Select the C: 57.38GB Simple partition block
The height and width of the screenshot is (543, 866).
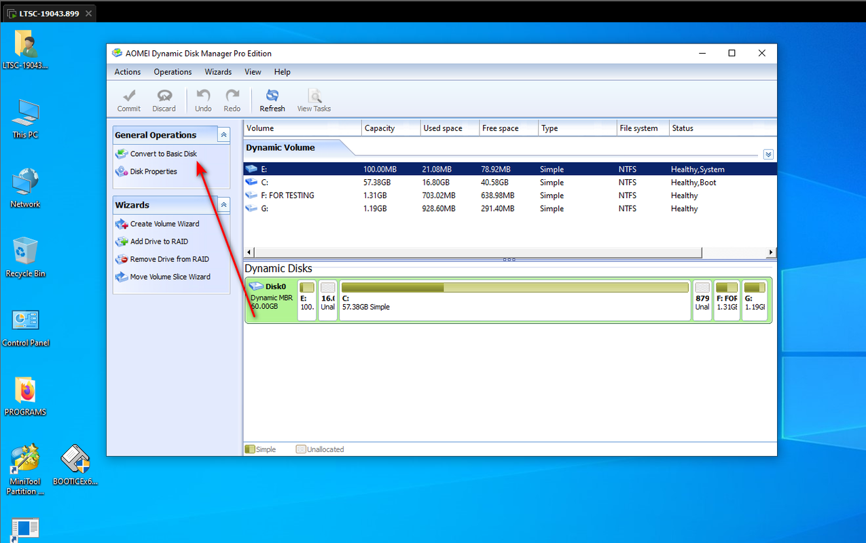515,300
